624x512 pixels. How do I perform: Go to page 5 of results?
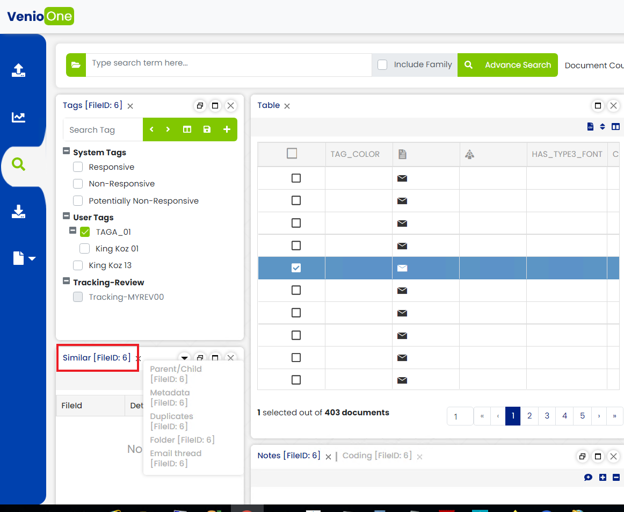pyautogui.click(x=582, y=416)
